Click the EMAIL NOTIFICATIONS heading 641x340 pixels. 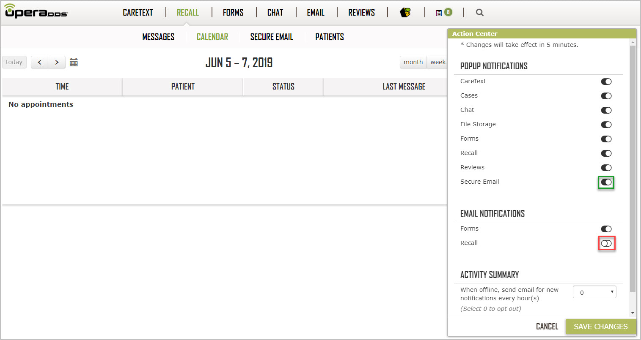(492, 214)
